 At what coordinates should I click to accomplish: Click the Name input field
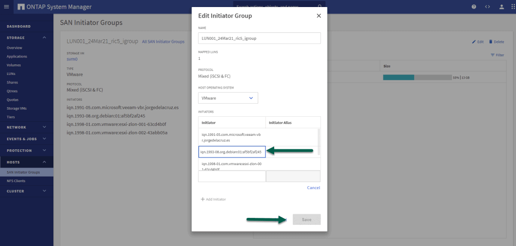coord(260,38)
